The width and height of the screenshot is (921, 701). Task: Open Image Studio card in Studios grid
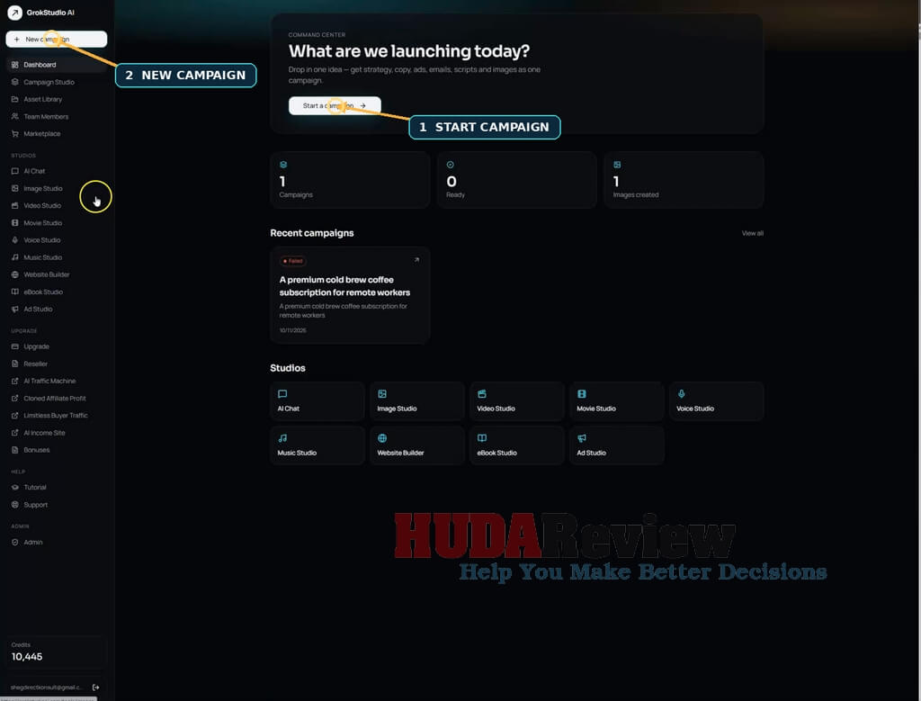(417, 400)
